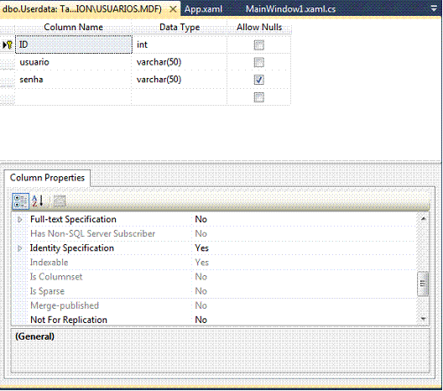Click the primary key icon beside ID
This screenshot has height=391, width=443.
pyautogui.click(x=8, y=44)
